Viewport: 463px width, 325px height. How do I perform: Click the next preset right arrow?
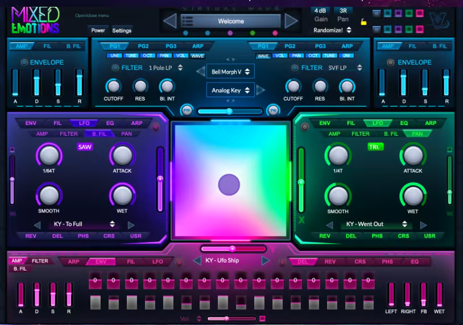pyautogui.click(x=291, y=21)
